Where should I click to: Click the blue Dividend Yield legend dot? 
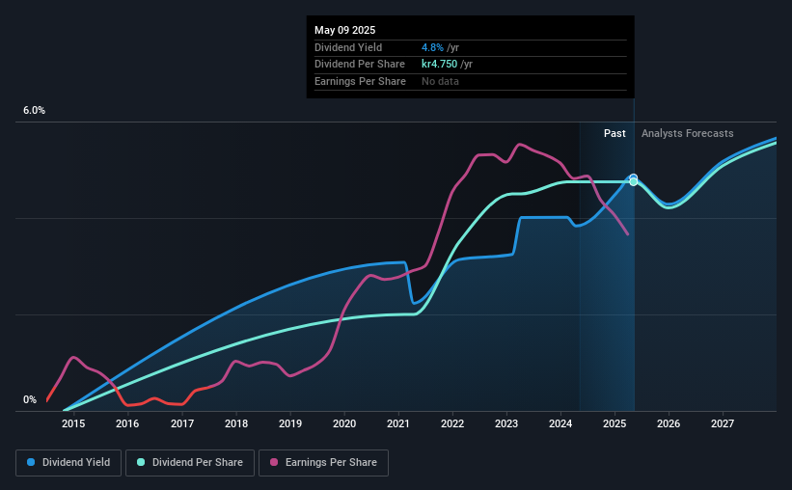(31, 462)
